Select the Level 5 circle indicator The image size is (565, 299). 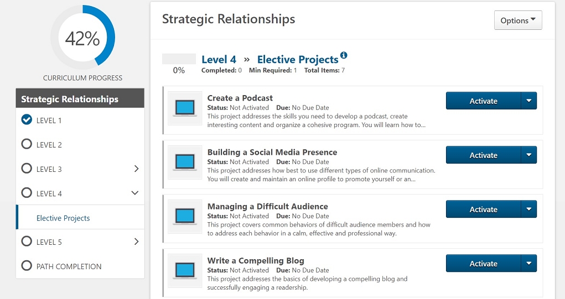(27, 242)
